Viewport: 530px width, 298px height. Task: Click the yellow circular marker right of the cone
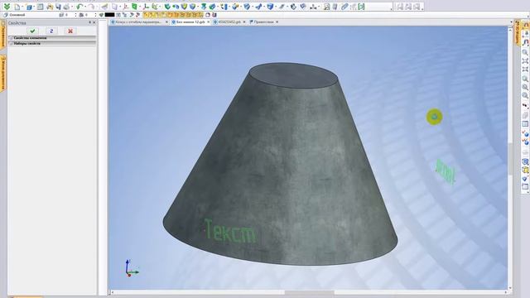point(434,117)
